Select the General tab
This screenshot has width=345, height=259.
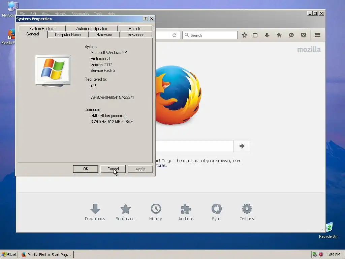click(x=33, y=34)
